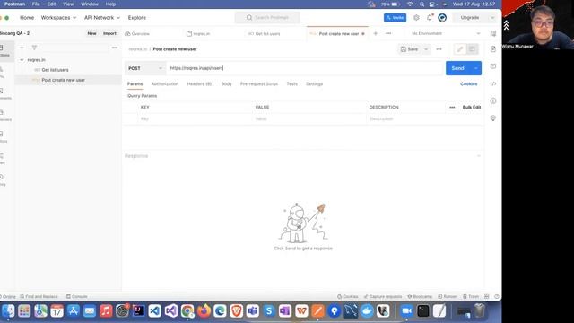
Task: Open Google Chrome from dock
Action: point(187,311)
